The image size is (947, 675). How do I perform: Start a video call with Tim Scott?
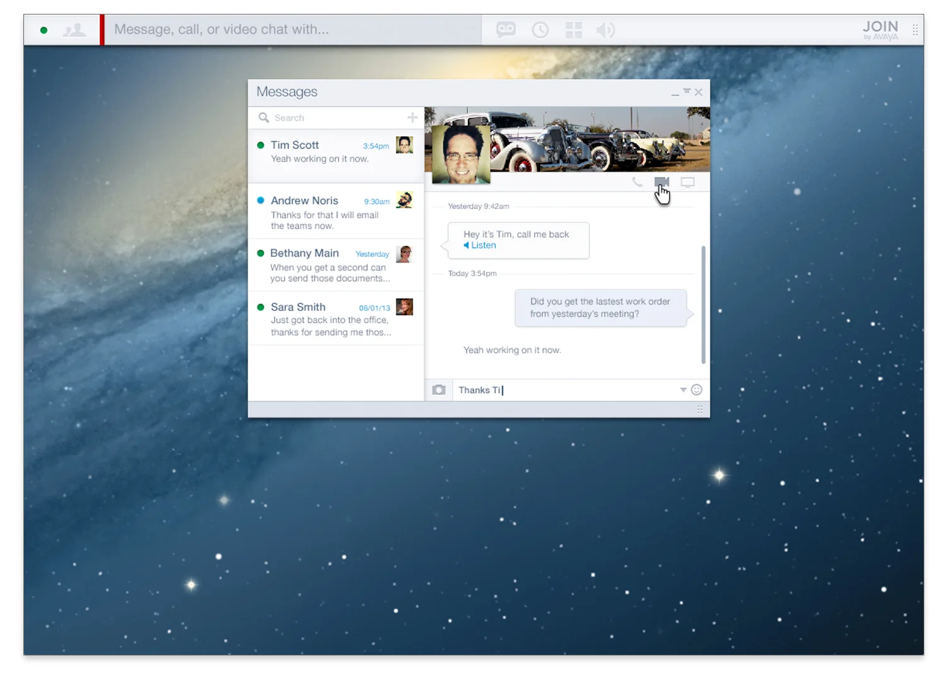tap(662, 182)
